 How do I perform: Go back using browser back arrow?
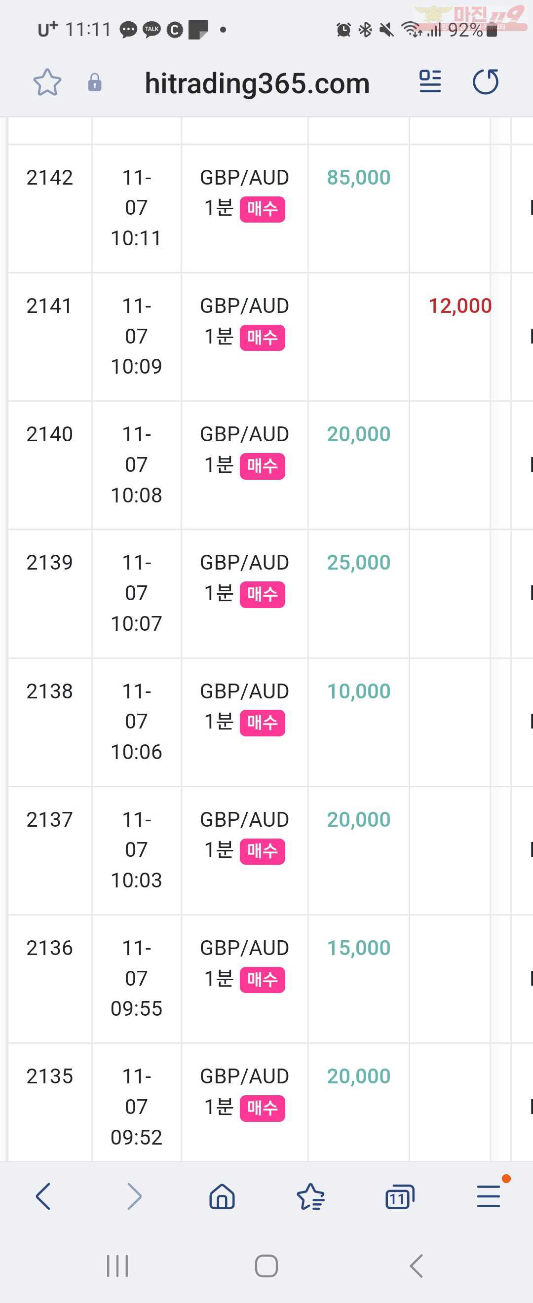coord(43,1196)
